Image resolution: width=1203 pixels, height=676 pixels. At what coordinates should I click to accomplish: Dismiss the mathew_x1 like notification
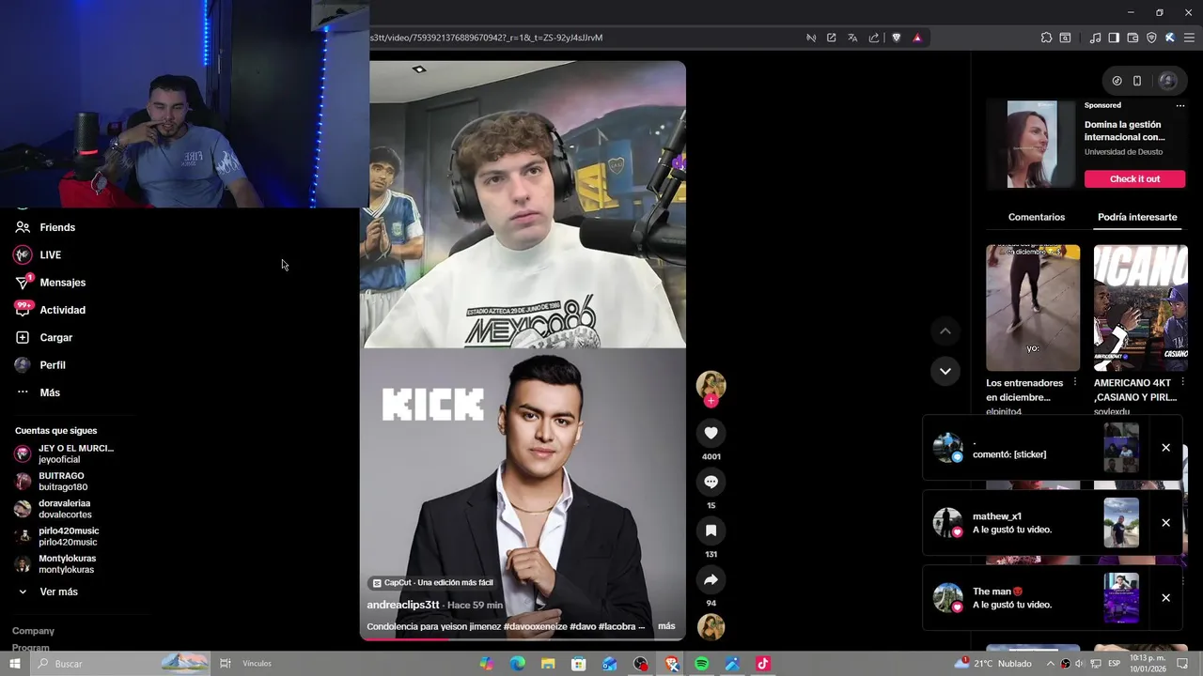coord(1165,523)
